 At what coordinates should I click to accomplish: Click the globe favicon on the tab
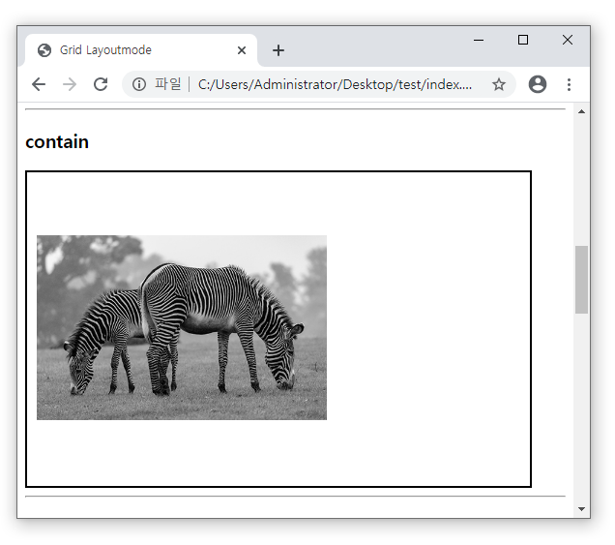pyautogui.click(x=44, y=50)
